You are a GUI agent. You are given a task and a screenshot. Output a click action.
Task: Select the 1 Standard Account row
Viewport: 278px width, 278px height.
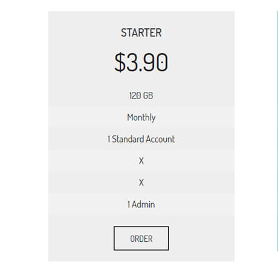coord(141,139)
